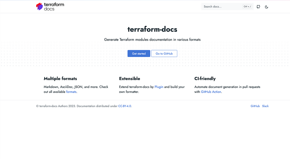Open GitHub link in footer
Image resolution: width=290 pixels, height=159 pixels.
click(255, 106)
